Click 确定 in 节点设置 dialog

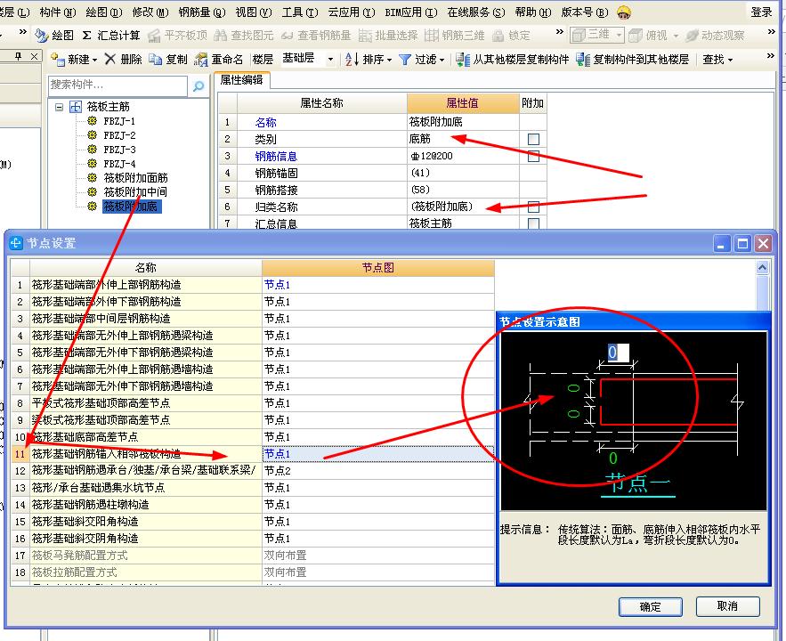[650, 607]
